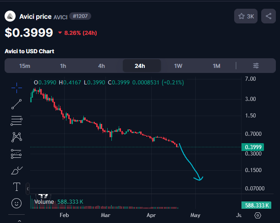Switch to the 1h interval
The height and width of the screenshot is (223, 280).
pyautogui.click(x=63, y=66)
